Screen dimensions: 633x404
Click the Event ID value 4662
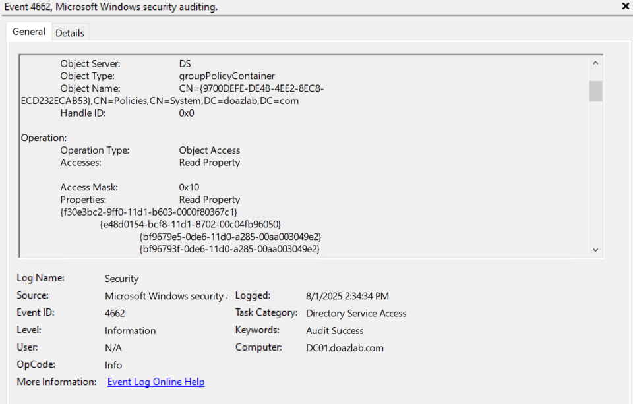115,313
